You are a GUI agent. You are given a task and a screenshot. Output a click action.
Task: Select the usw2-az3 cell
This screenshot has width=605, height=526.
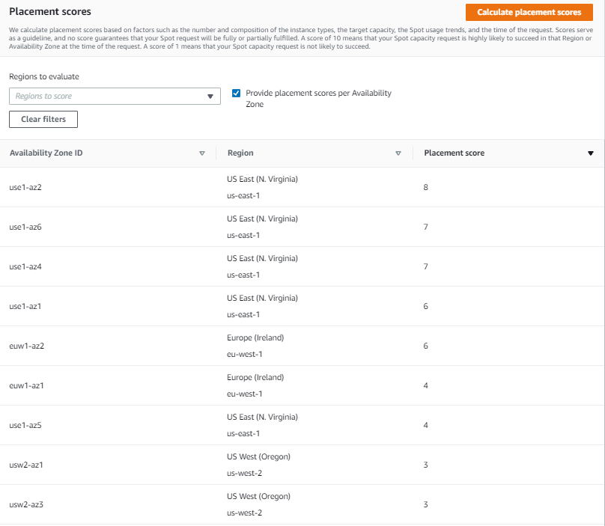[x=26, y=505]
